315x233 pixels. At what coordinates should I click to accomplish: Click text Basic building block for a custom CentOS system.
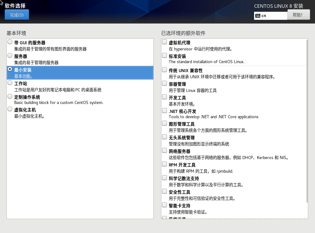(x=59, y=102)
